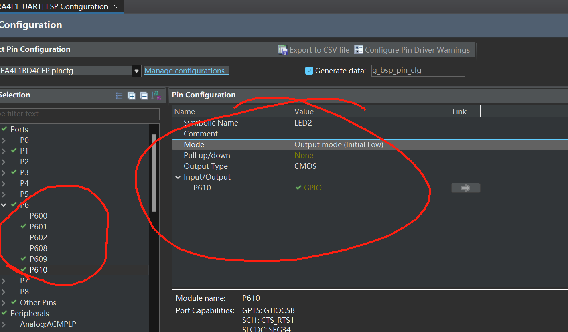Collapse all nodes in Pin Selection tree
Image resolution: width=568 pixels, height=332 pixels.
(x=144, y=95)
